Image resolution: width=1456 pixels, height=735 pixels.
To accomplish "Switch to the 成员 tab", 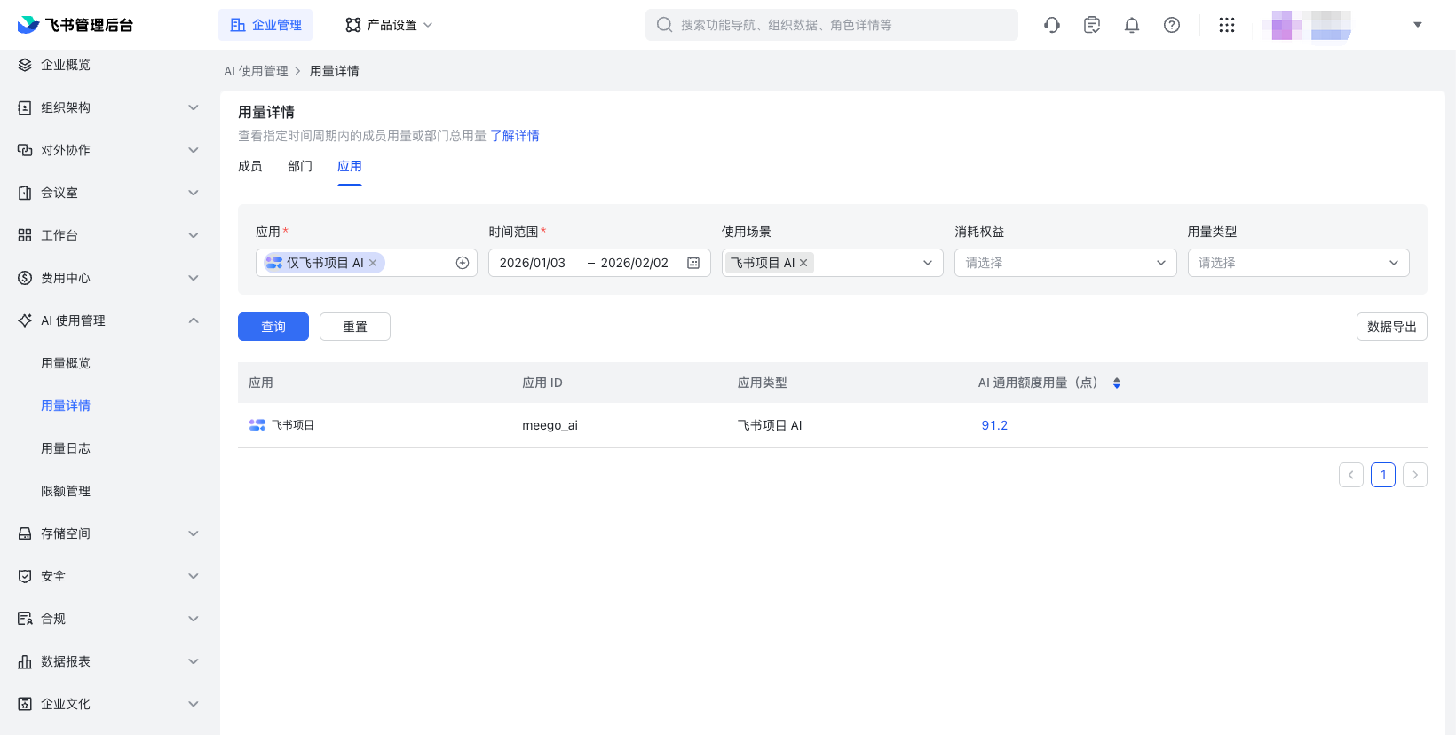I will (250, 166).
